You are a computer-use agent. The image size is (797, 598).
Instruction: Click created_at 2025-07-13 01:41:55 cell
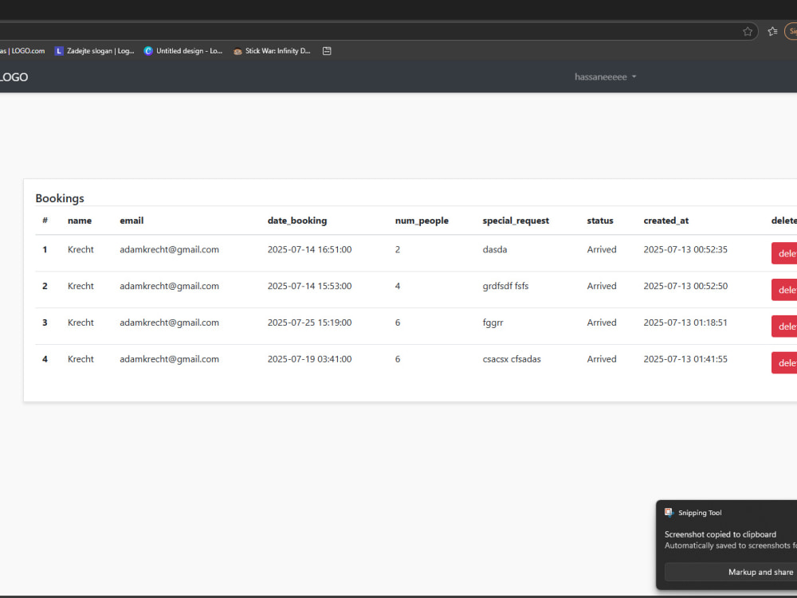click(685, 359)
